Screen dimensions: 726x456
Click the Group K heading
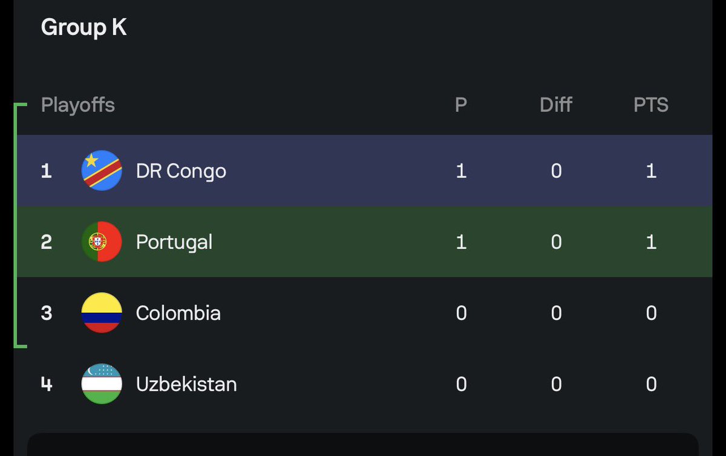pos(84,28)
